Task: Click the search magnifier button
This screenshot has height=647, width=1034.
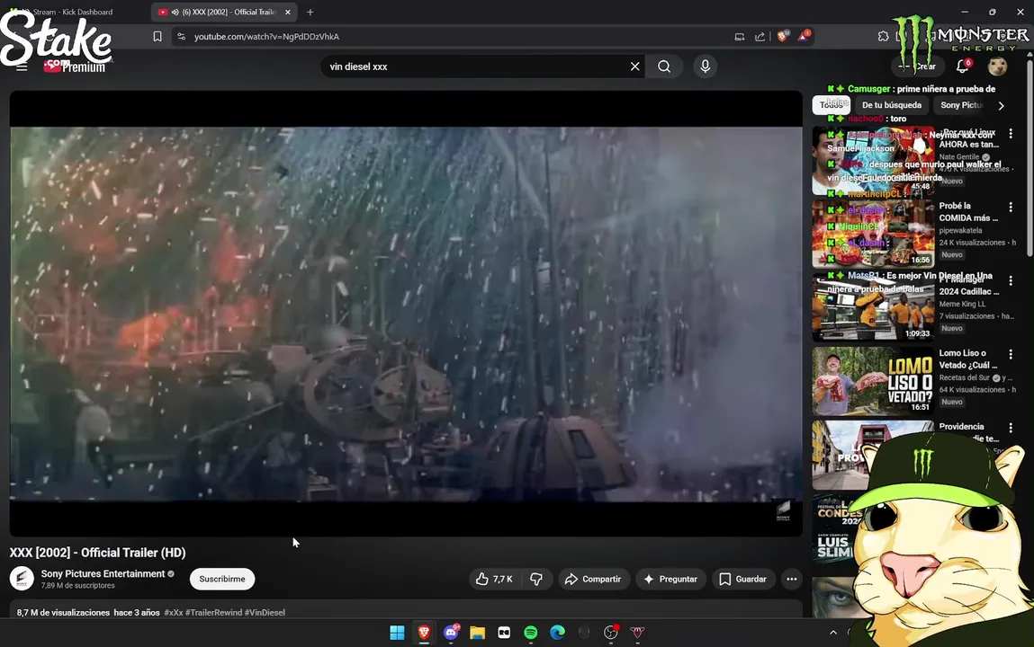Action: (x=664, y=66)
